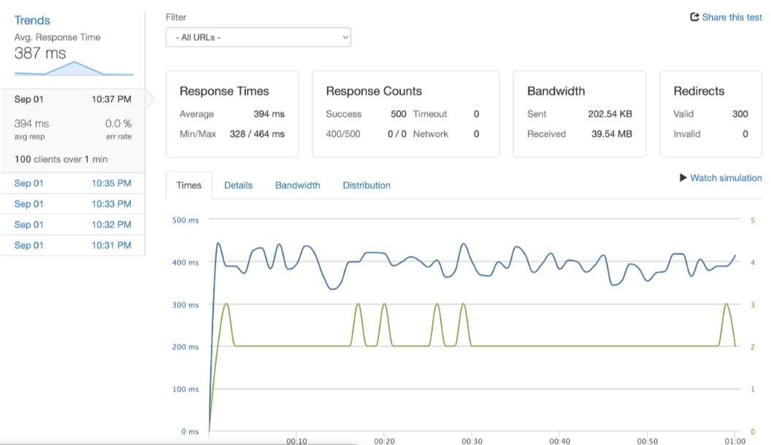This screenshot has width=771, height=445.
Task: Click the Share this test link
Action: [x=732, y=18]
